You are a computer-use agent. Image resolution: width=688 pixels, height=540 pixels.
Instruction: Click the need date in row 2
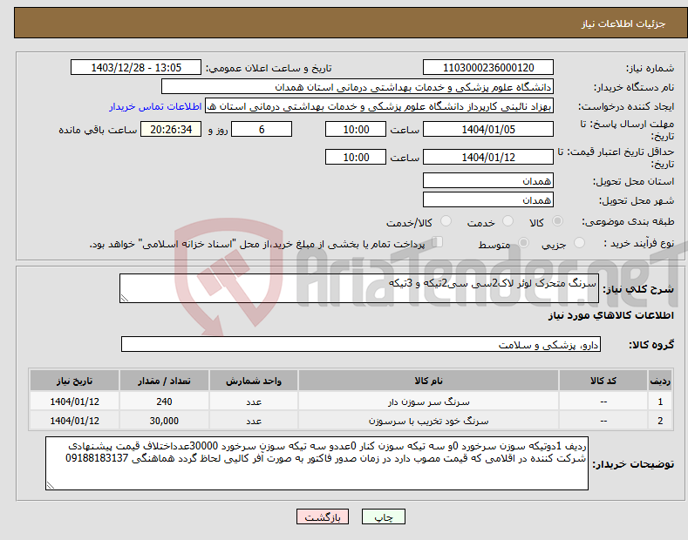[75, 421]
